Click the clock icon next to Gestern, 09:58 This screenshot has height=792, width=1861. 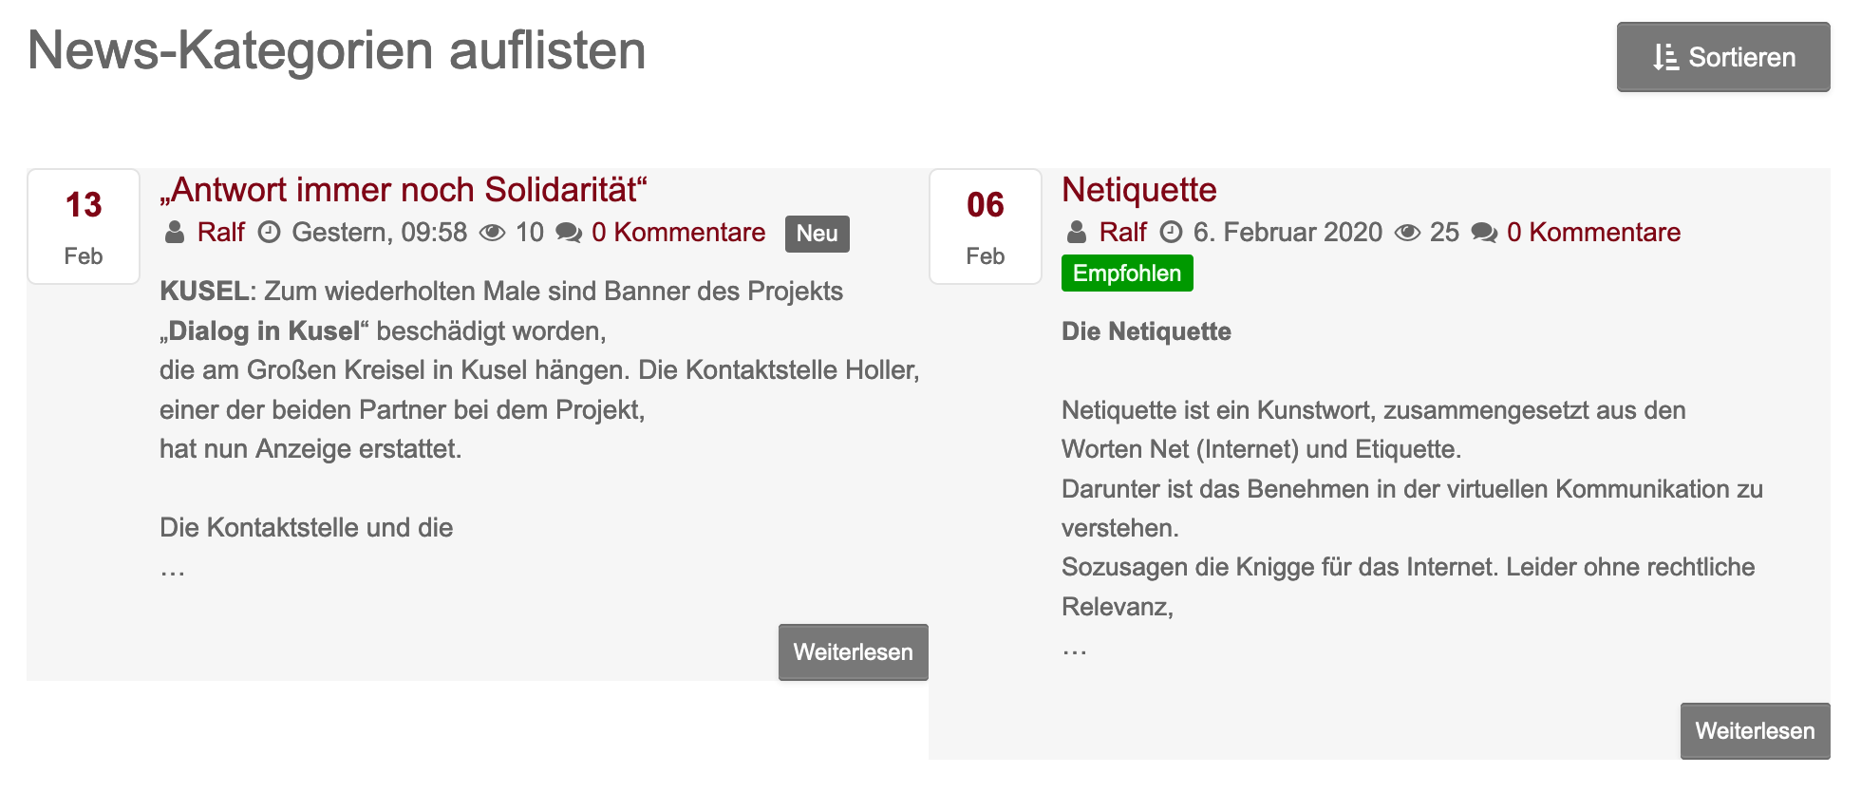pos(270,233)
